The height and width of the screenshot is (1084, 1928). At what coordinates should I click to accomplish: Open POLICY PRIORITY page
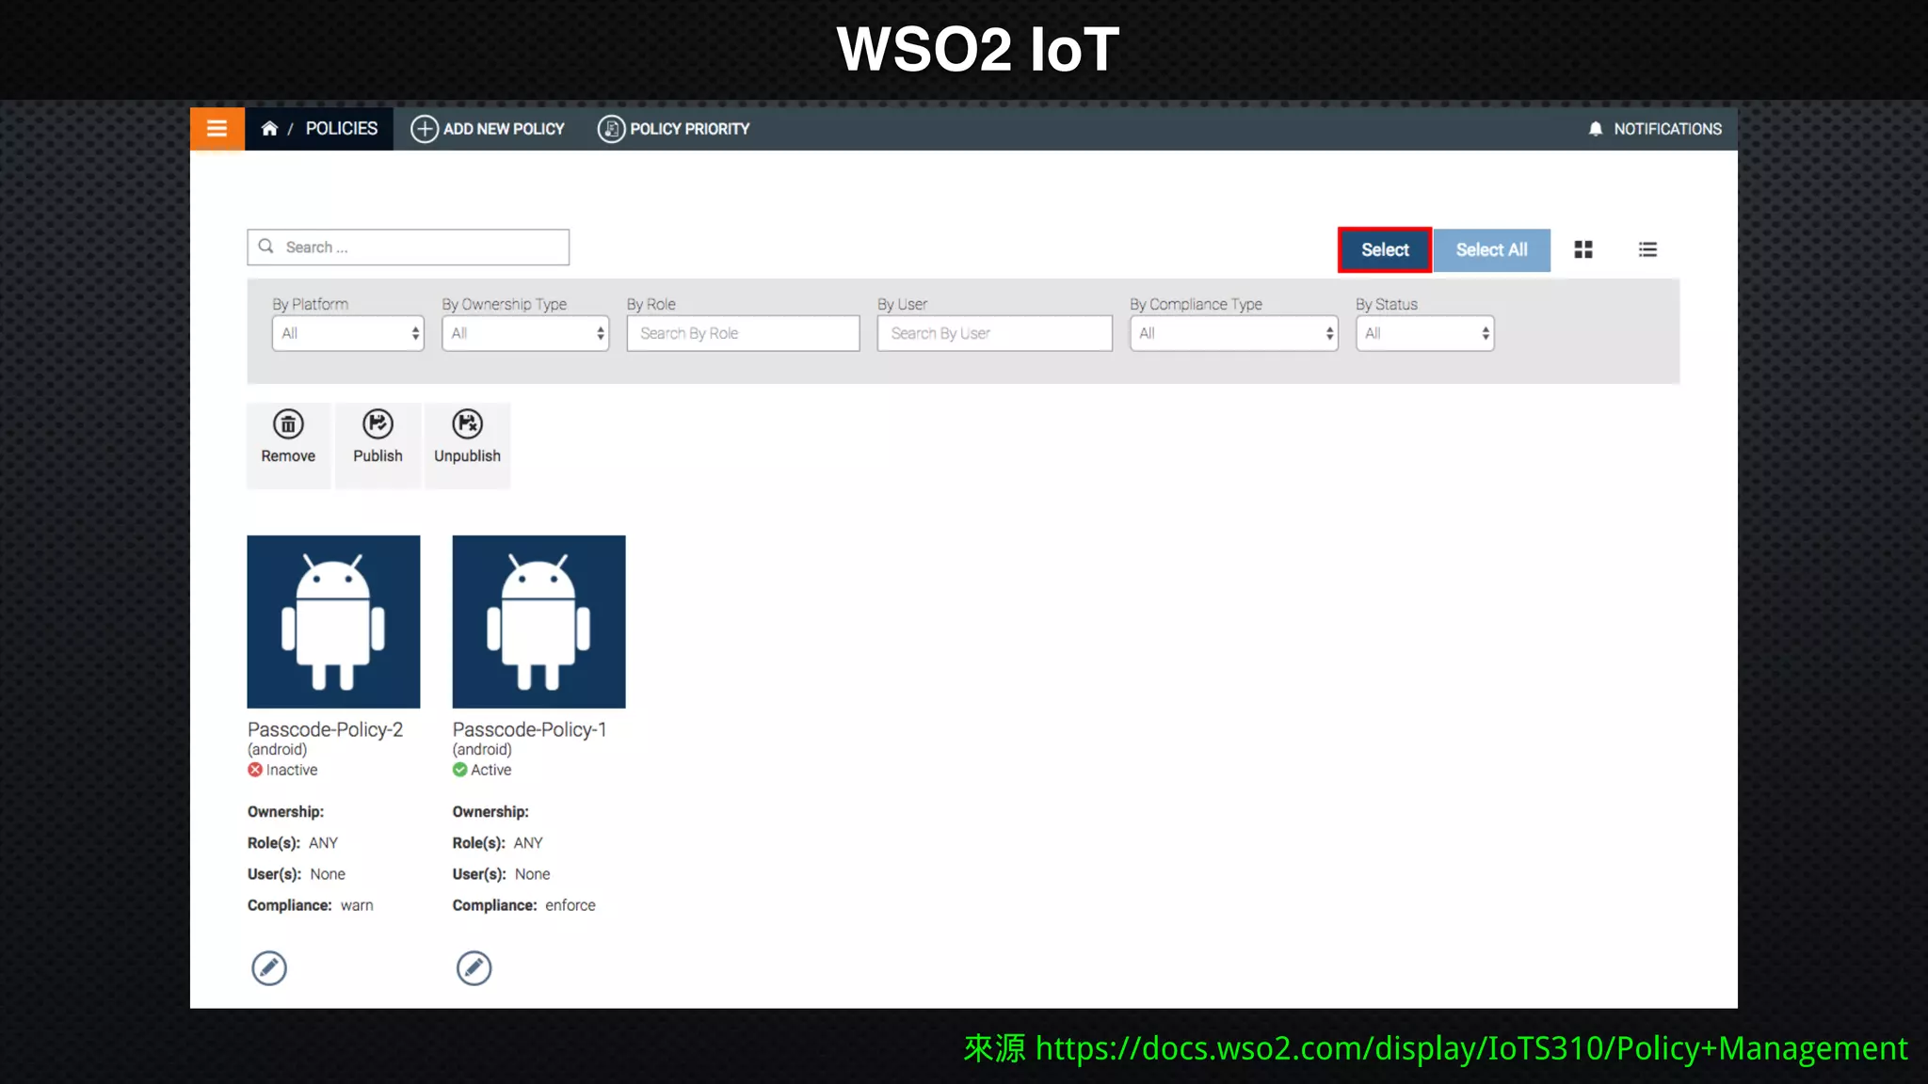tap(673, 129)
